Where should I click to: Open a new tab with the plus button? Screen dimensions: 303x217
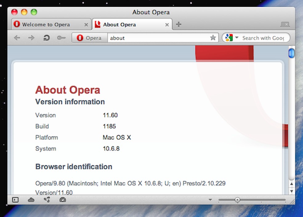(x=179, y=24)
